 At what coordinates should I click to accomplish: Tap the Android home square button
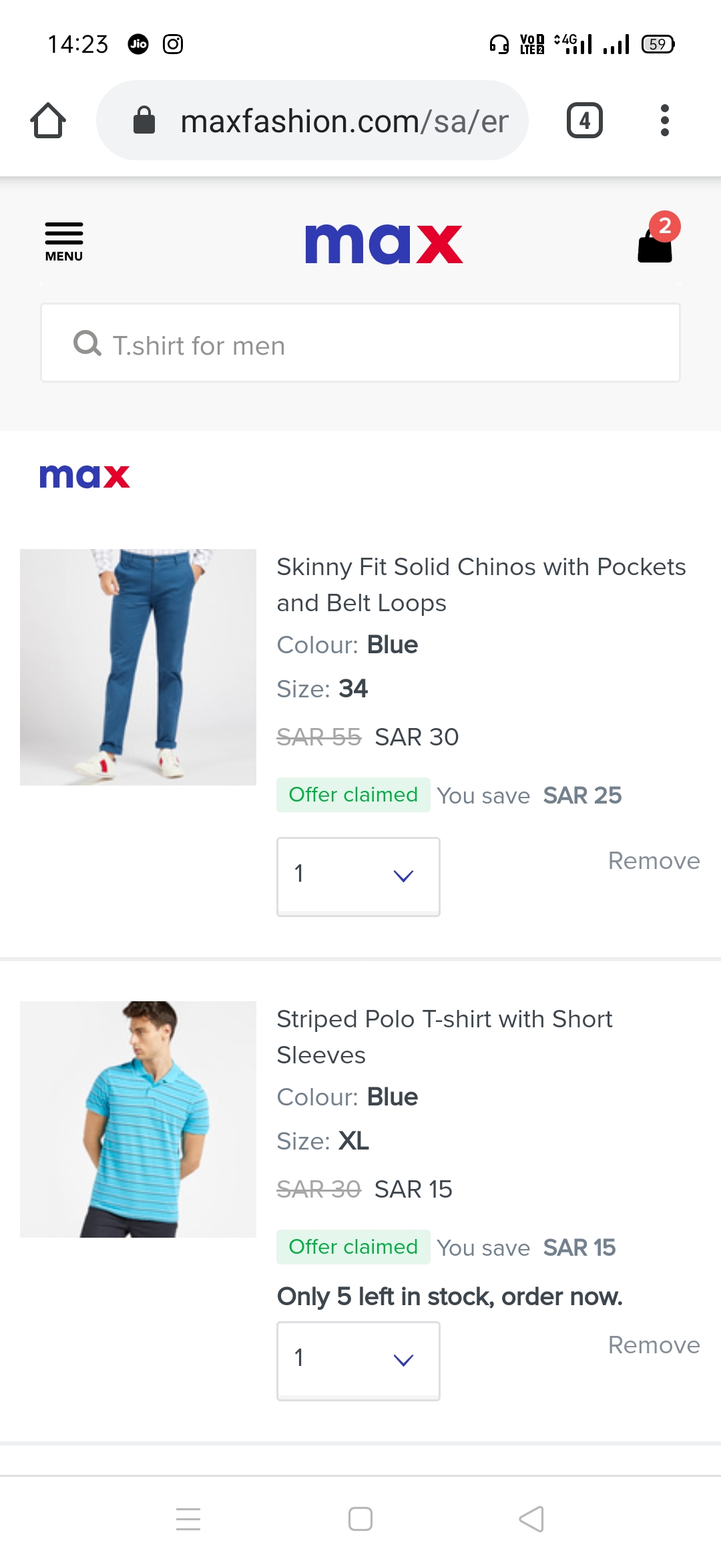point(360,1519)
